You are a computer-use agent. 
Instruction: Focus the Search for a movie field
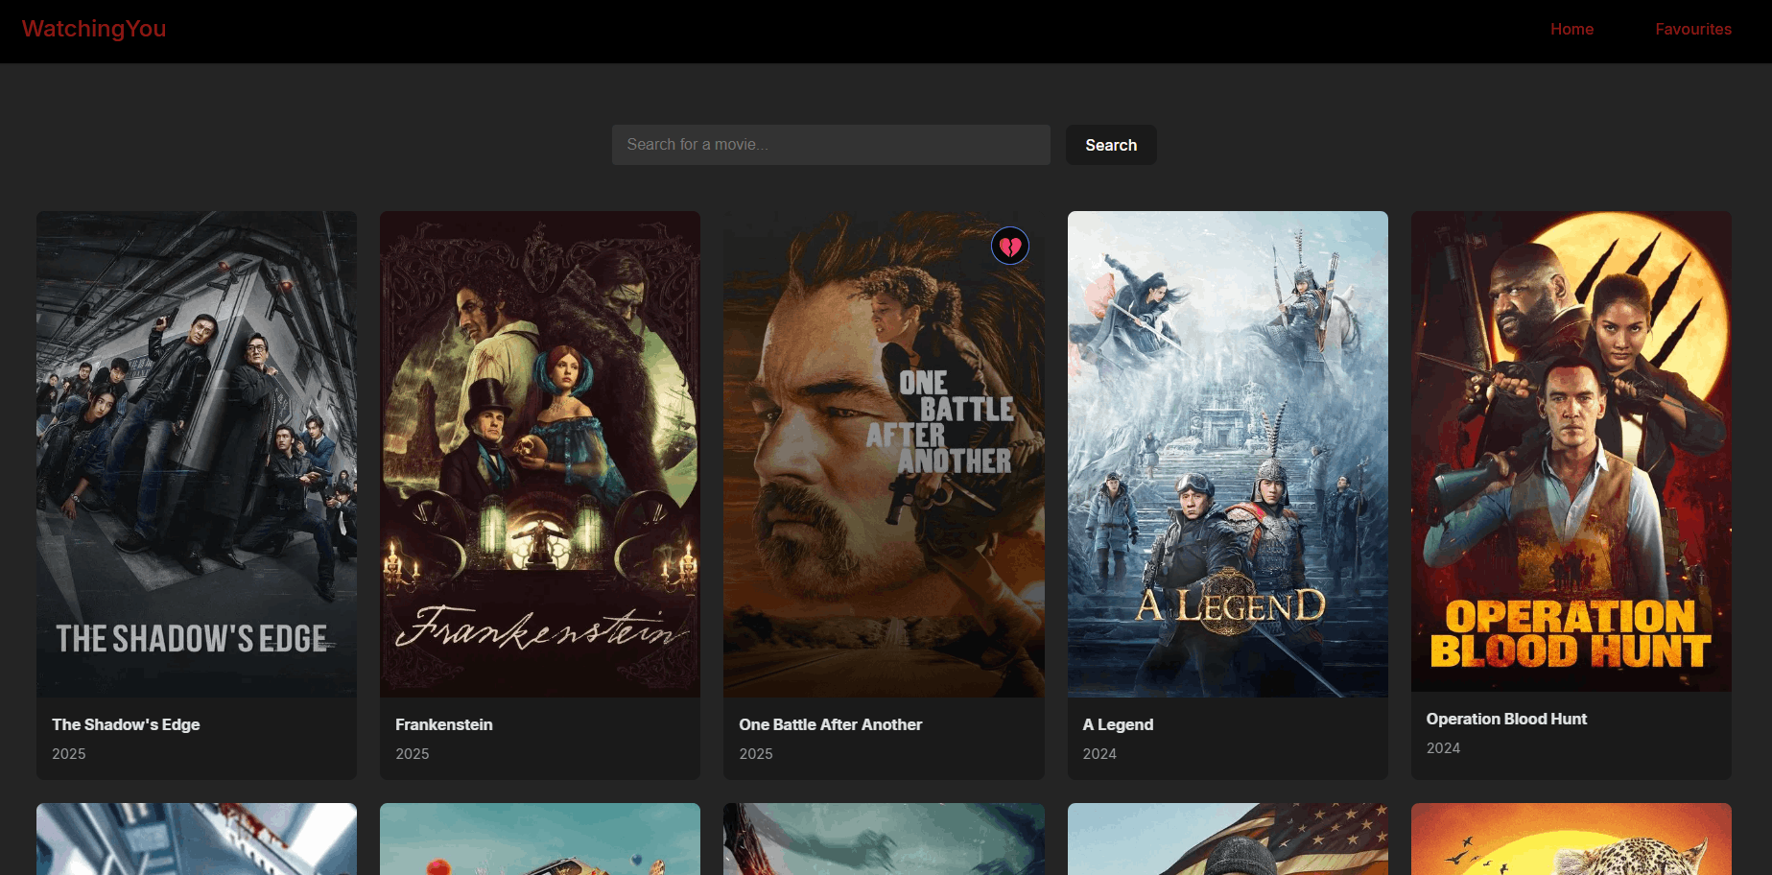click(831, 145)
